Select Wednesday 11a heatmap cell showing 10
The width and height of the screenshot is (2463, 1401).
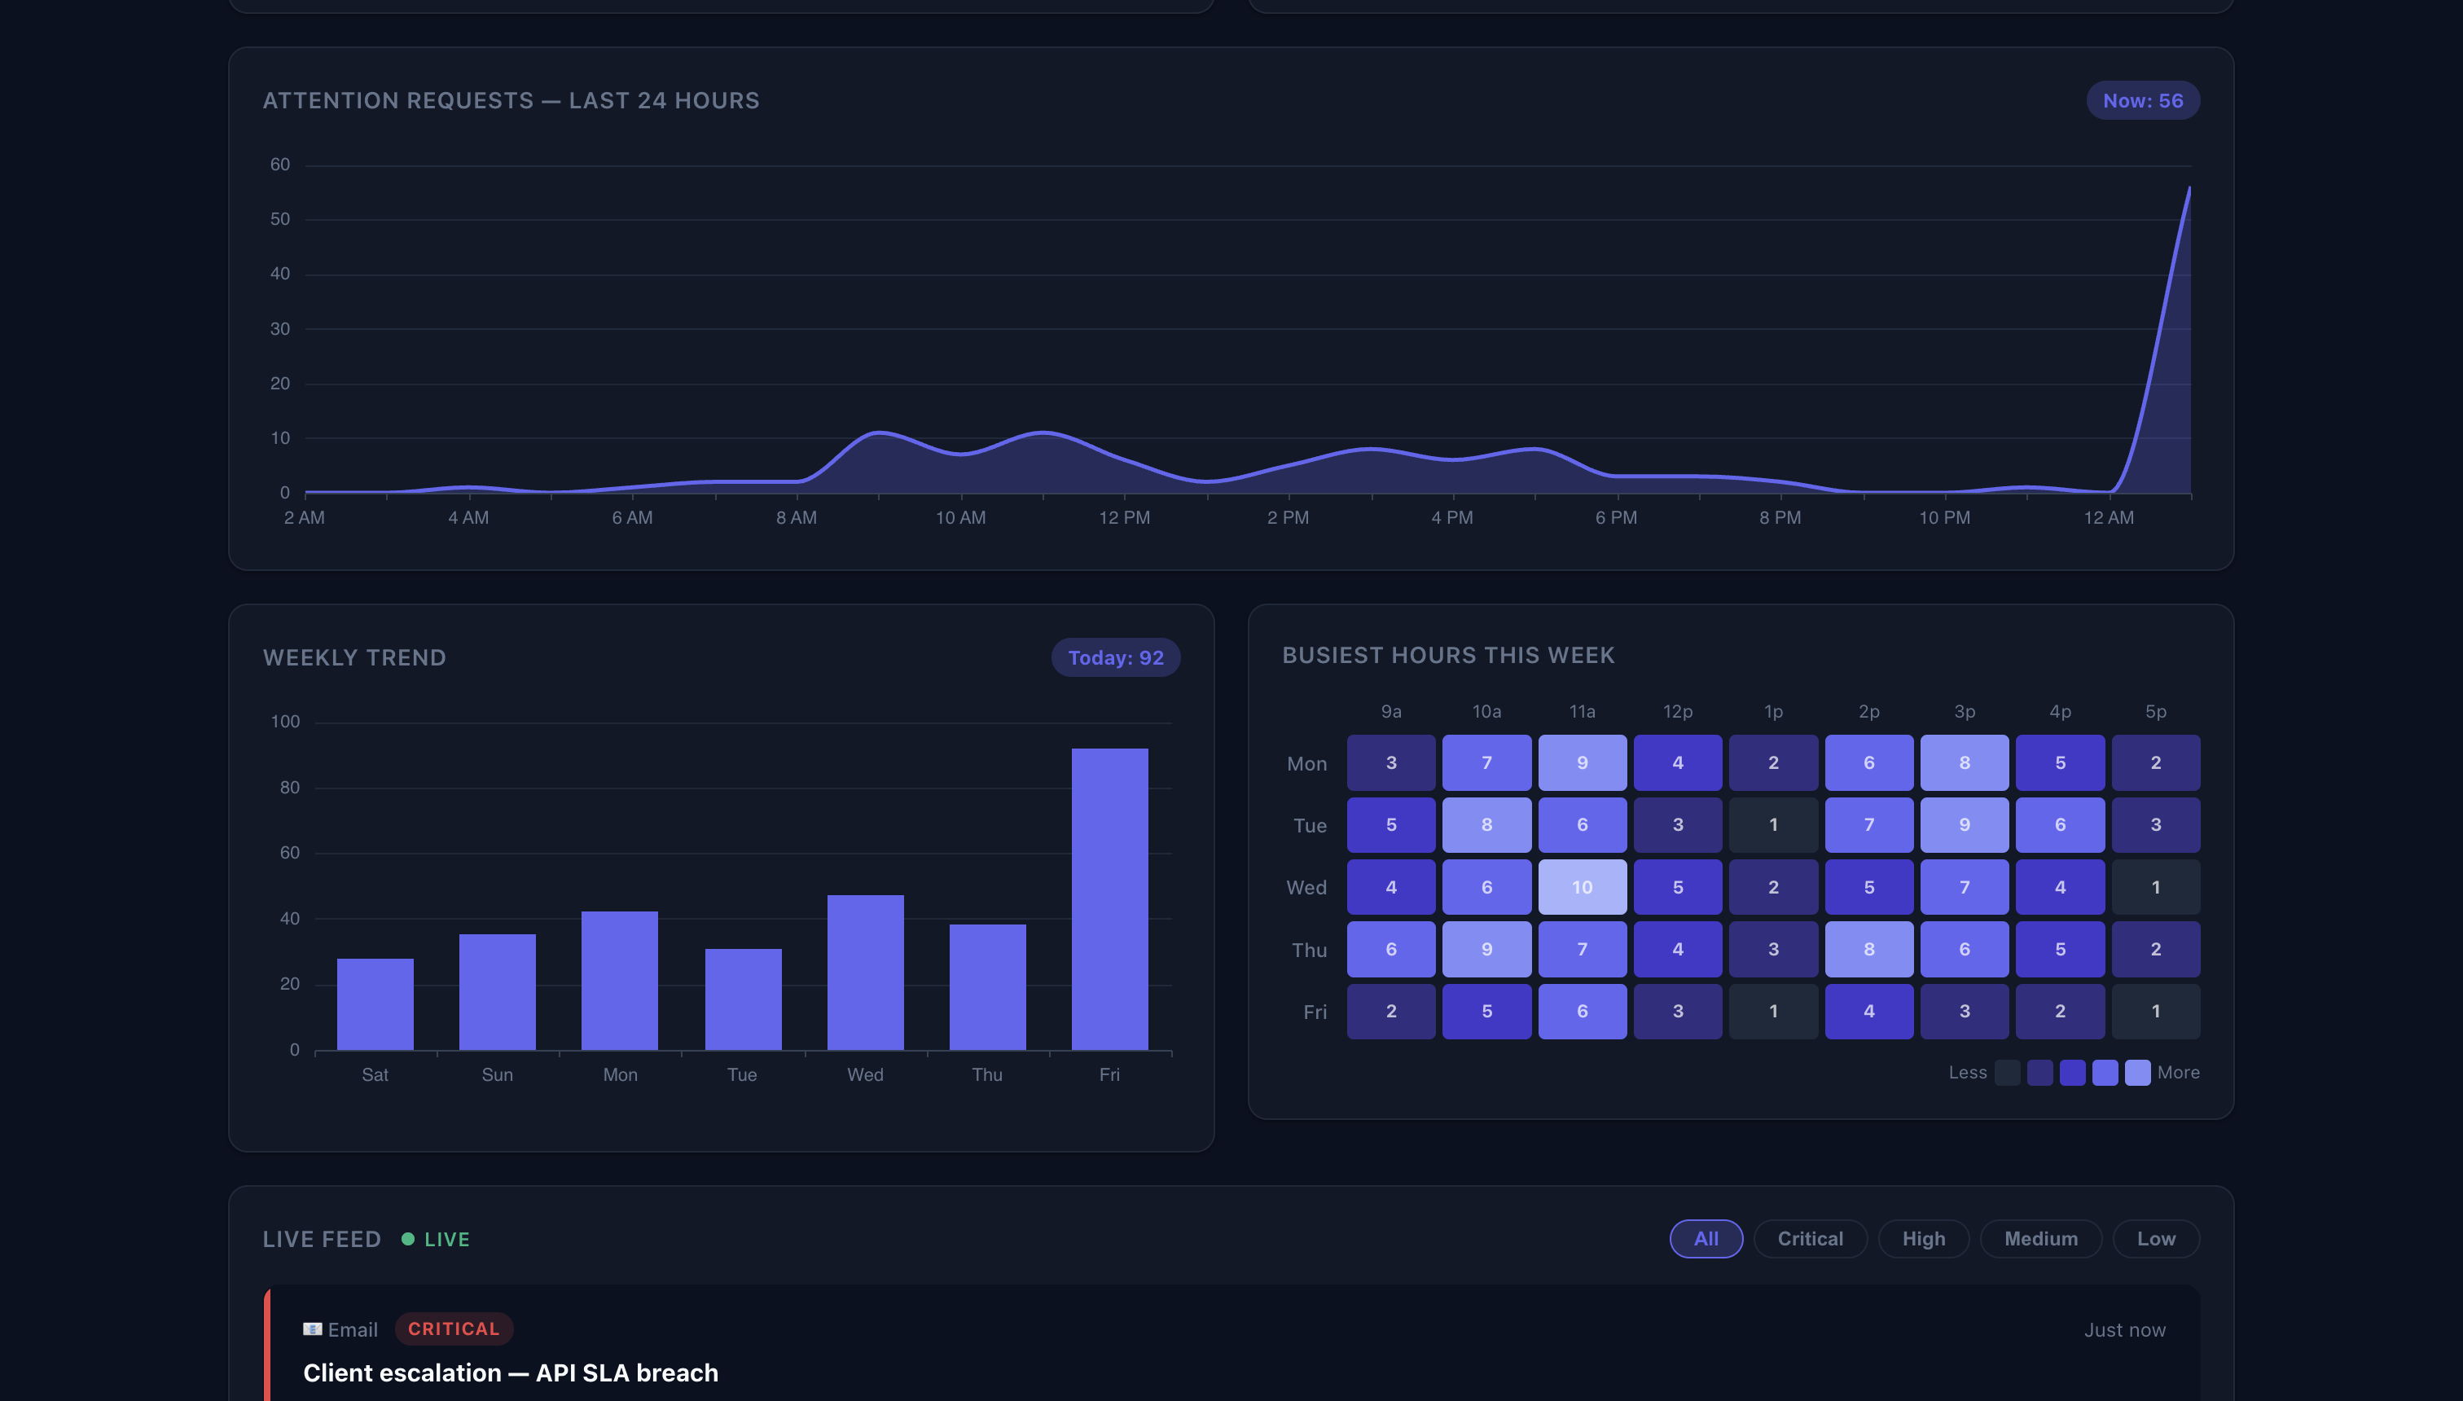(x=1582, y=887)
